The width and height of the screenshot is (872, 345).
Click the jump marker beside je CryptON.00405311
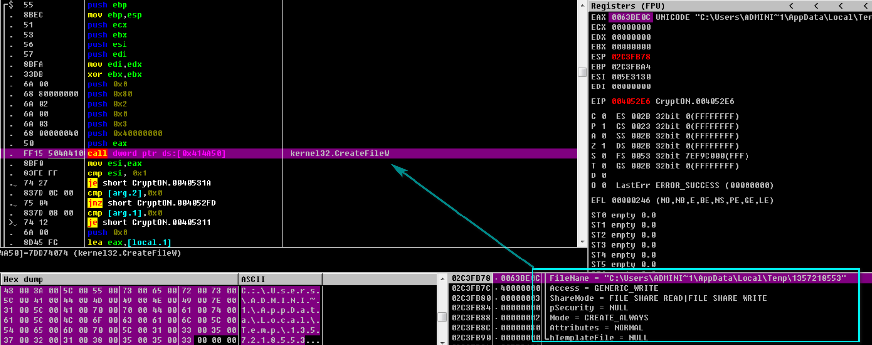coord(12,223)
